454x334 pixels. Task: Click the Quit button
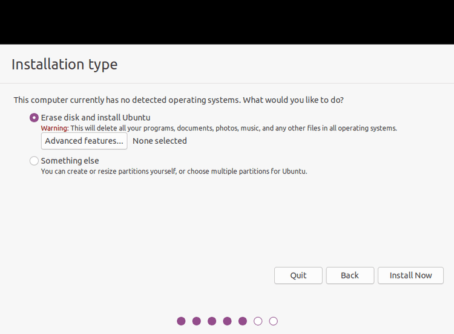(x=298, y=275)
